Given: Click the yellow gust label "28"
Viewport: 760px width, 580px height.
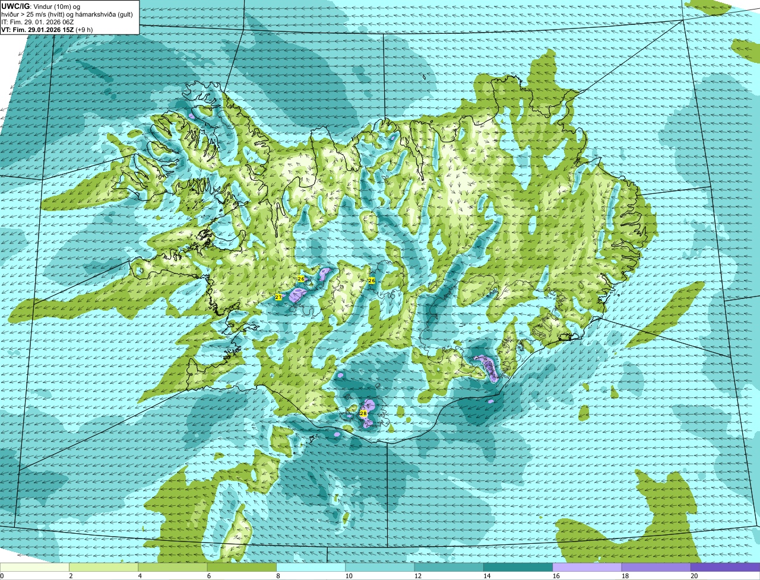Looking at the screenshot, I should pyautogui.click(x=363, y=413).
